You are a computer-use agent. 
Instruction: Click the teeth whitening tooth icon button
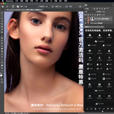(x=90, y=64)
